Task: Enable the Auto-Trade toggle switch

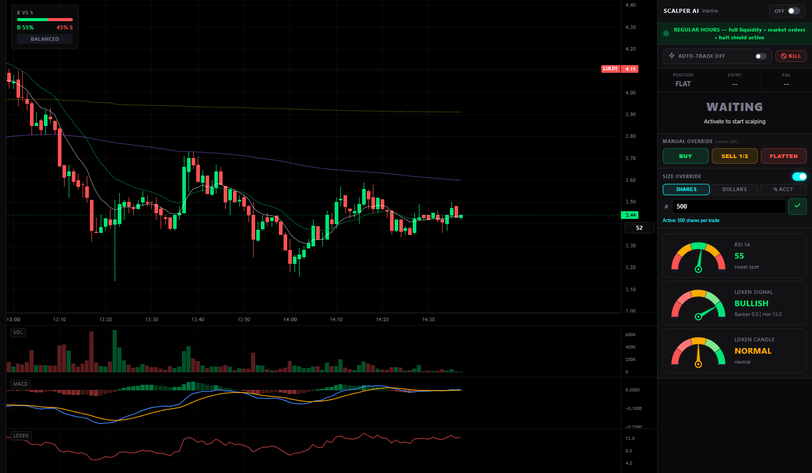Action: 760,56
